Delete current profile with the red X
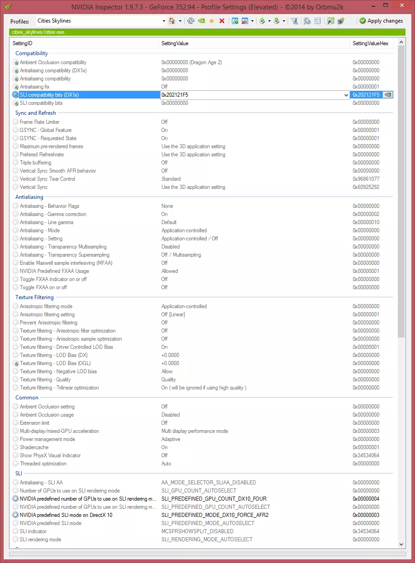Screen dimensions: 415x563 click(222, 21)
